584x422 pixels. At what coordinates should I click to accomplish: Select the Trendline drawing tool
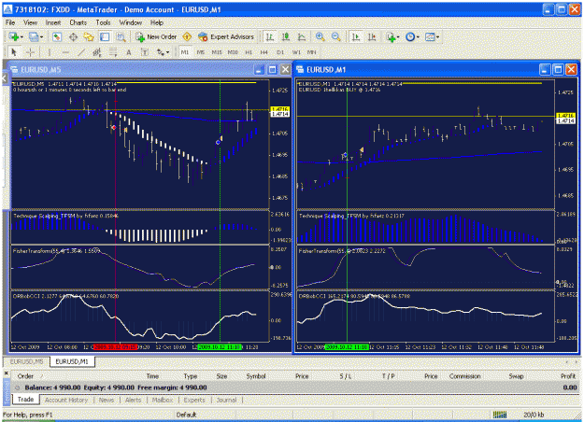pos(81,52)
